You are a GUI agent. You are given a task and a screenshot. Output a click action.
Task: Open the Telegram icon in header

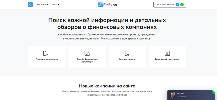coord(177,5)
